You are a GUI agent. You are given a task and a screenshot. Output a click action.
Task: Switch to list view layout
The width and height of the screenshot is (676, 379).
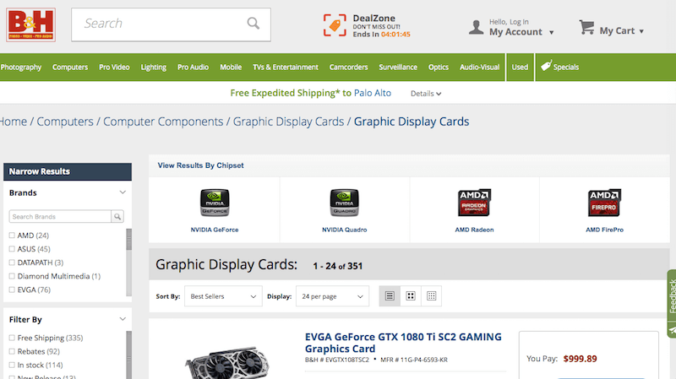[x=390, y=296]
